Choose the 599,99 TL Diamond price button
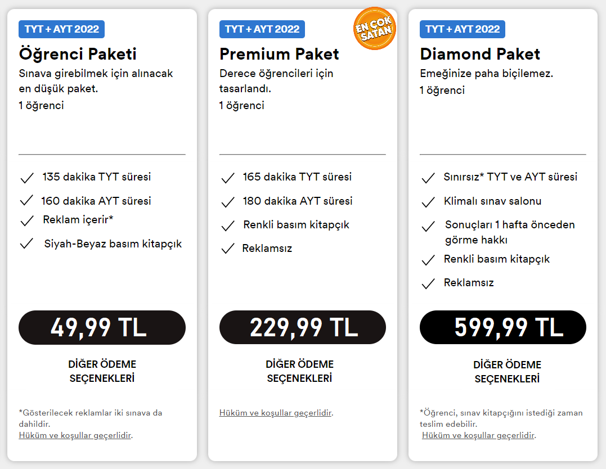Screen dimensions: 606x469 click(x=503, y=327)
